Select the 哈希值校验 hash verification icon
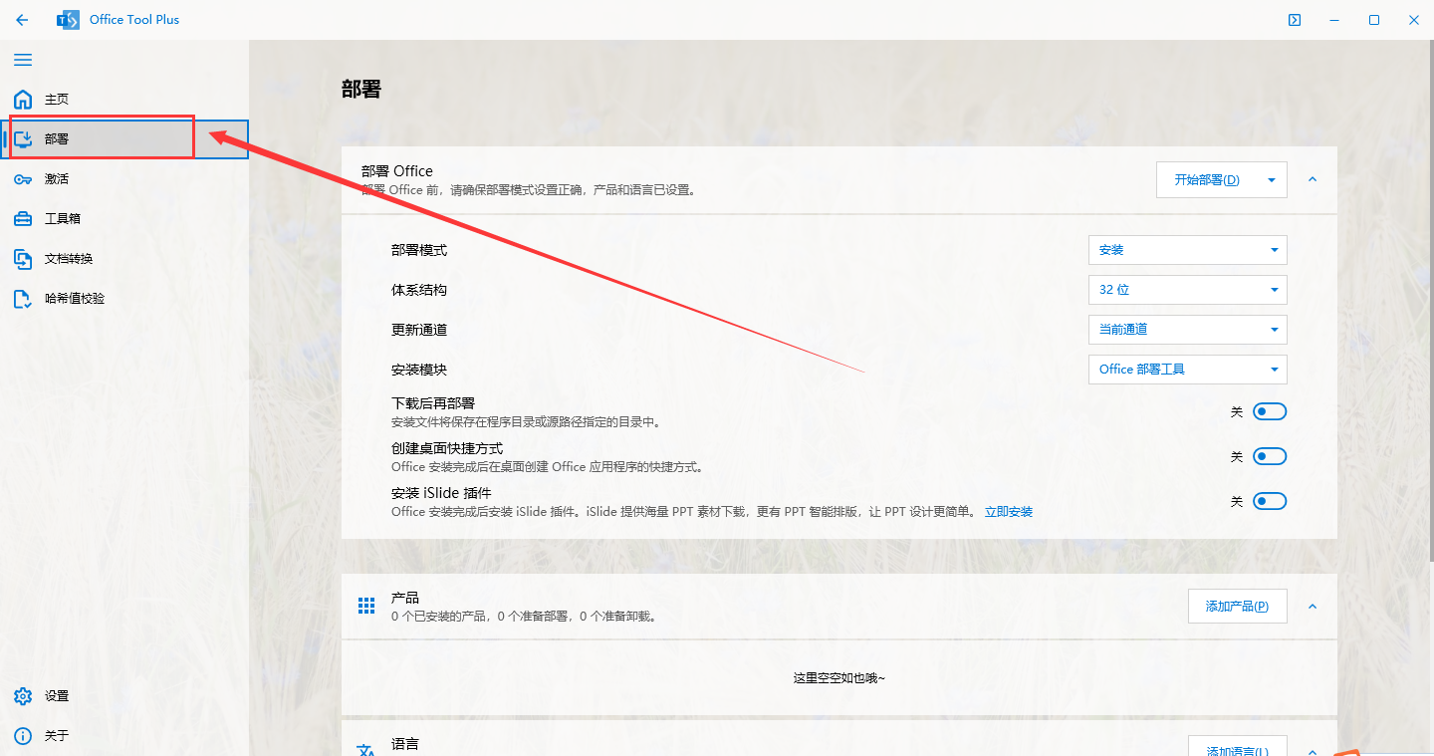1434x756 pixels. coord(24,298)
